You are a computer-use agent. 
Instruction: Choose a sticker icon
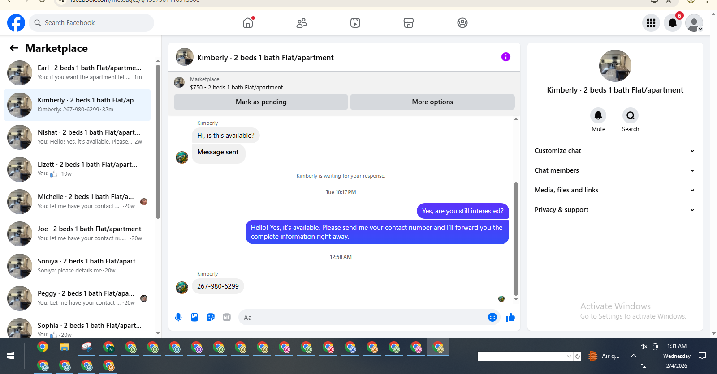point(211,317)
